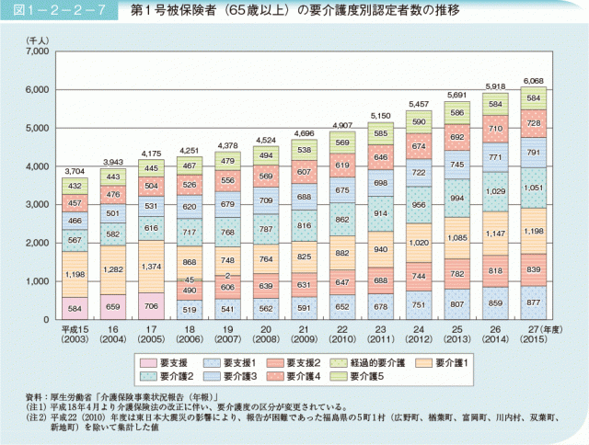Click the 資料:厚生労働省 source line
The width and height of the screenshot is (589, 445).
(x=122, y=397)
